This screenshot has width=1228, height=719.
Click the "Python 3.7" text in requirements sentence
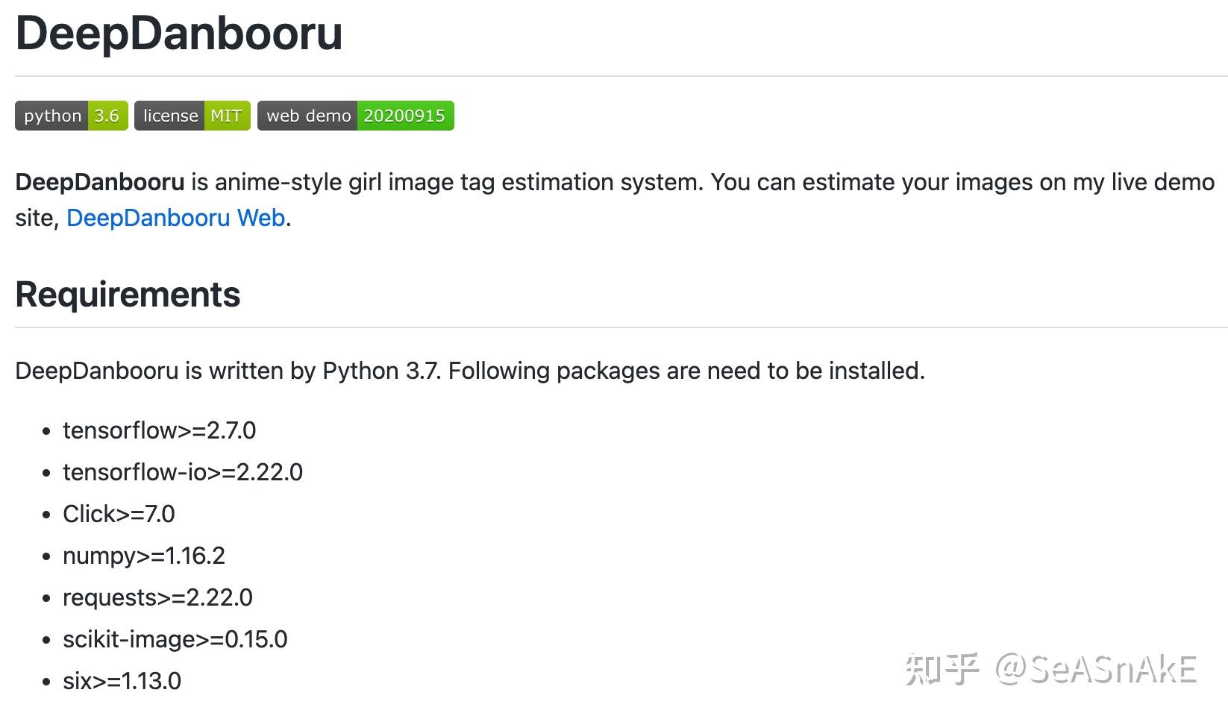pos(380,371)
